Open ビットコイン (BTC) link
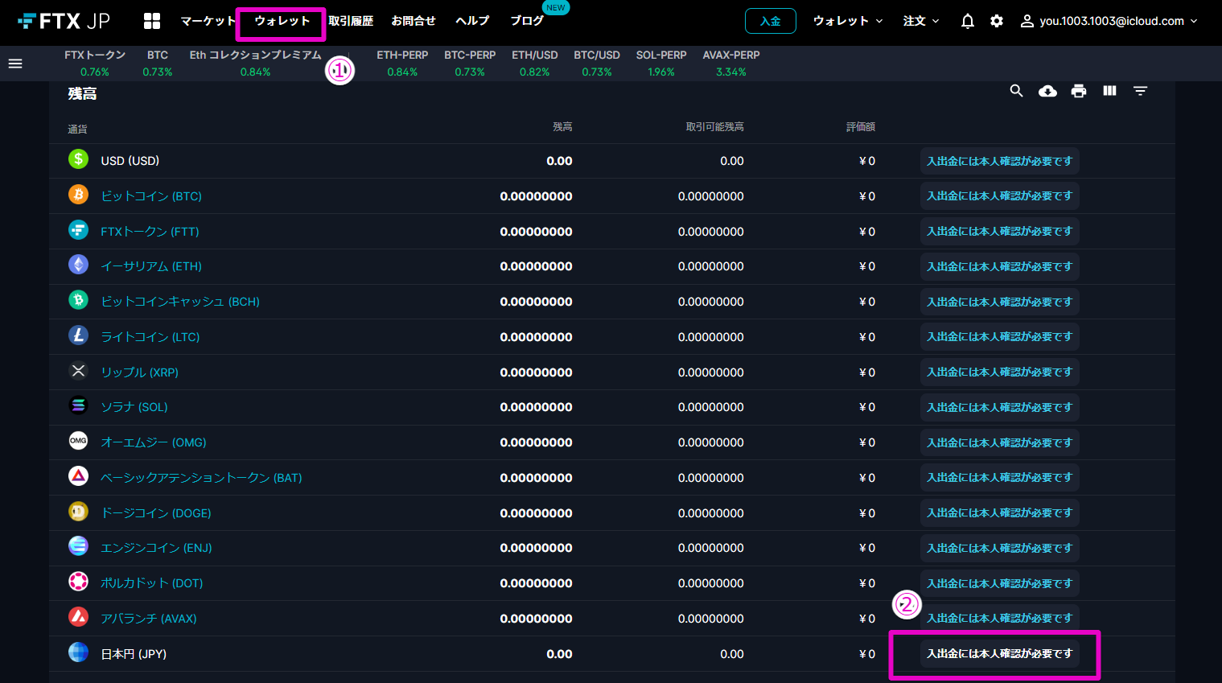The width and height of the screenshot is (1222, 683). 151,196
